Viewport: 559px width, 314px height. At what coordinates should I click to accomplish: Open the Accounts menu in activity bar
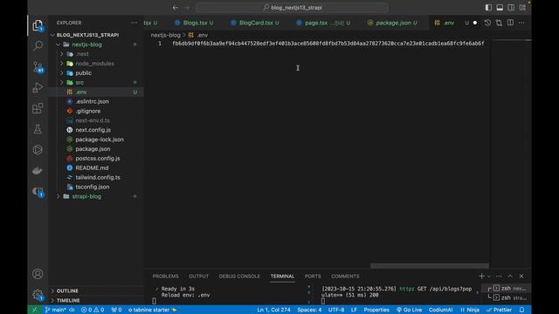pos(38,274)
